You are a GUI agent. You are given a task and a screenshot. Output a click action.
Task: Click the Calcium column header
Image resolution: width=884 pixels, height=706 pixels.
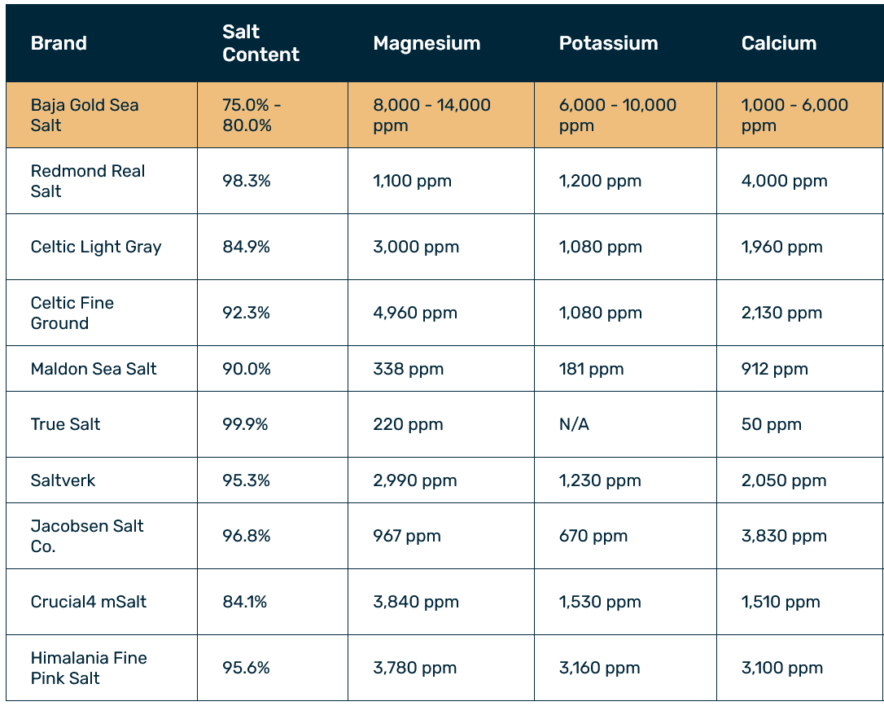click(x=778, y=43)
